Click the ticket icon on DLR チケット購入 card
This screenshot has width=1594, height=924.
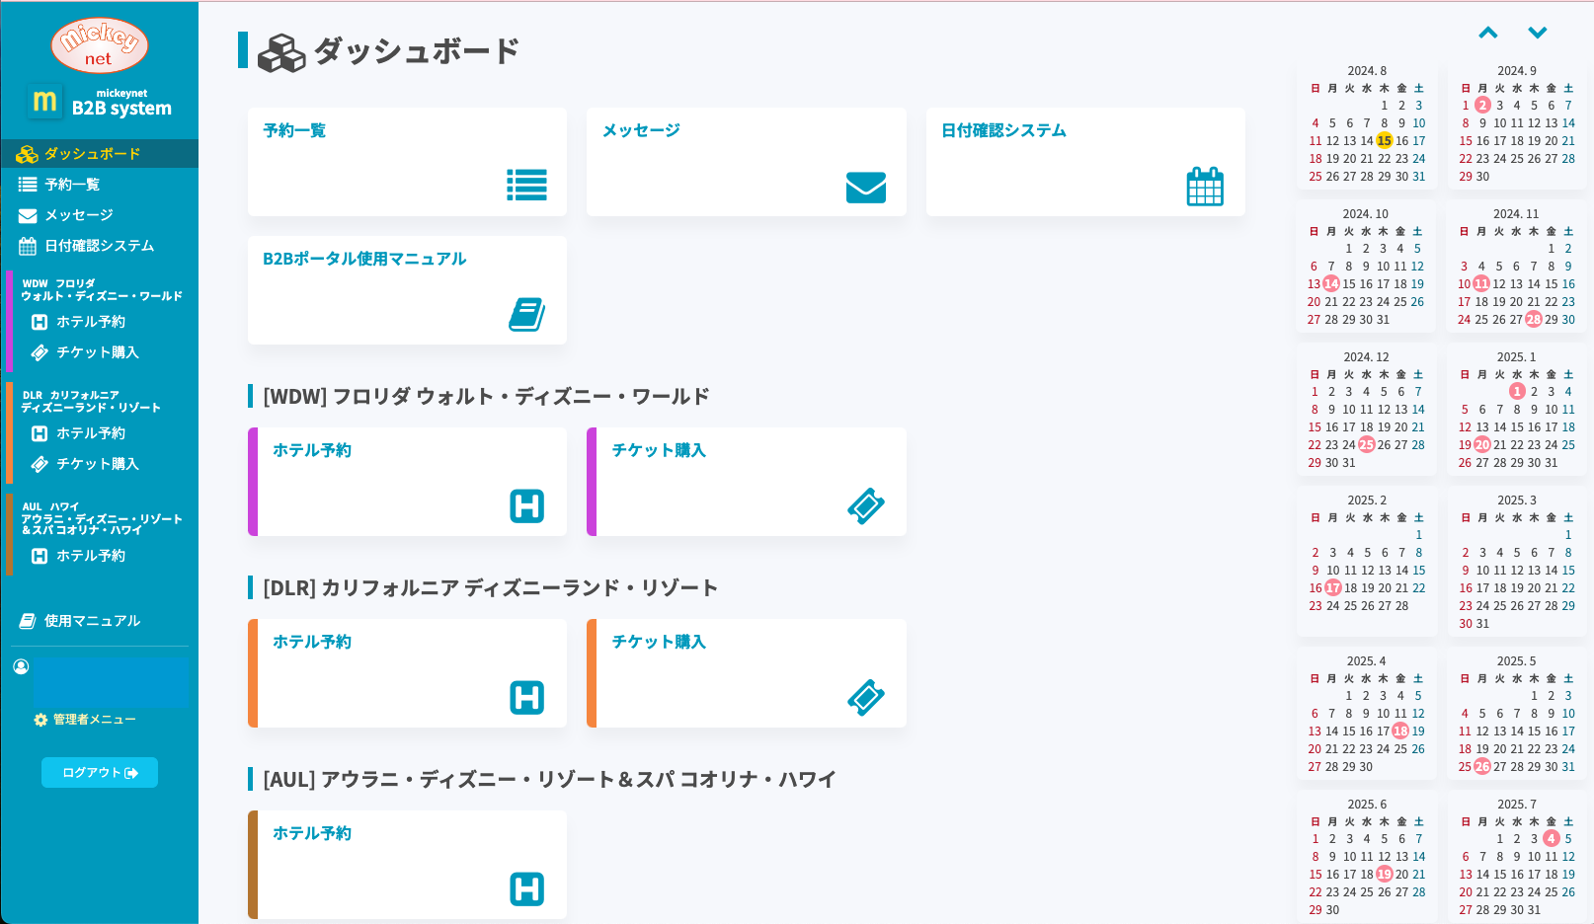(866, 698)
